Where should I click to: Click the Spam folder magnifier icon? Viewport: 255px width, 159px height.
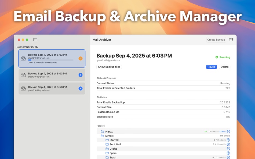228,153
